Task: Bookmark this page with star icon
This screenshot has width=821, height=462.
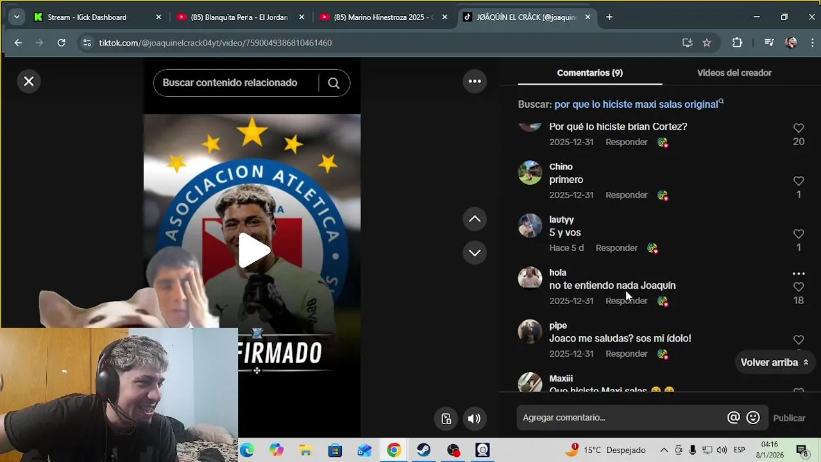Action: pyautogui.click(x=707, y=43)
